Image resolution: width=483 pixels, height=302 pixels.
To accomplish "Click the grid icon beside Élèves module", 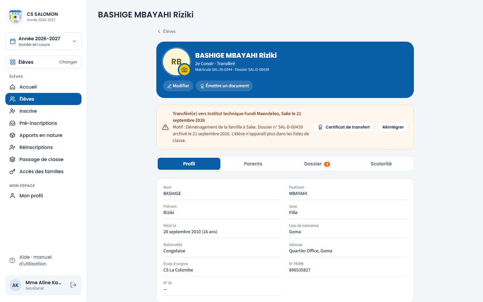I will (13, 62).
